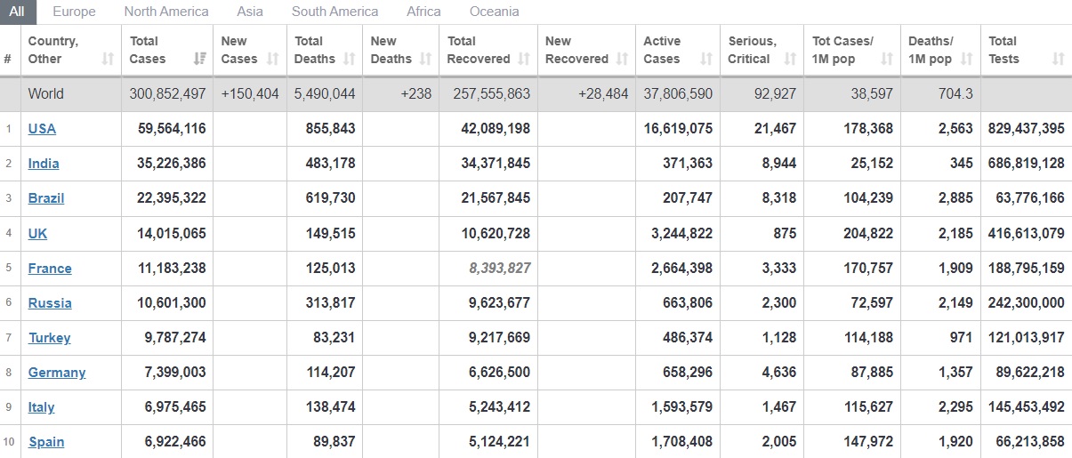
Task: Click Brazil deaths per million 2,885
Action: [956, 197]
